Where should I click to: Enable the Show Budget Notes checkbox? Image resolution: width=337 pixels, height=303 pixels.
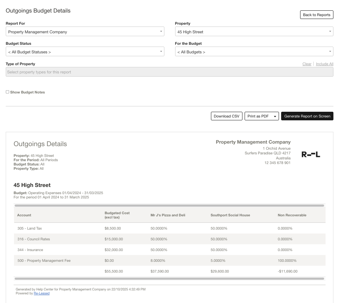tap(8, 92)
